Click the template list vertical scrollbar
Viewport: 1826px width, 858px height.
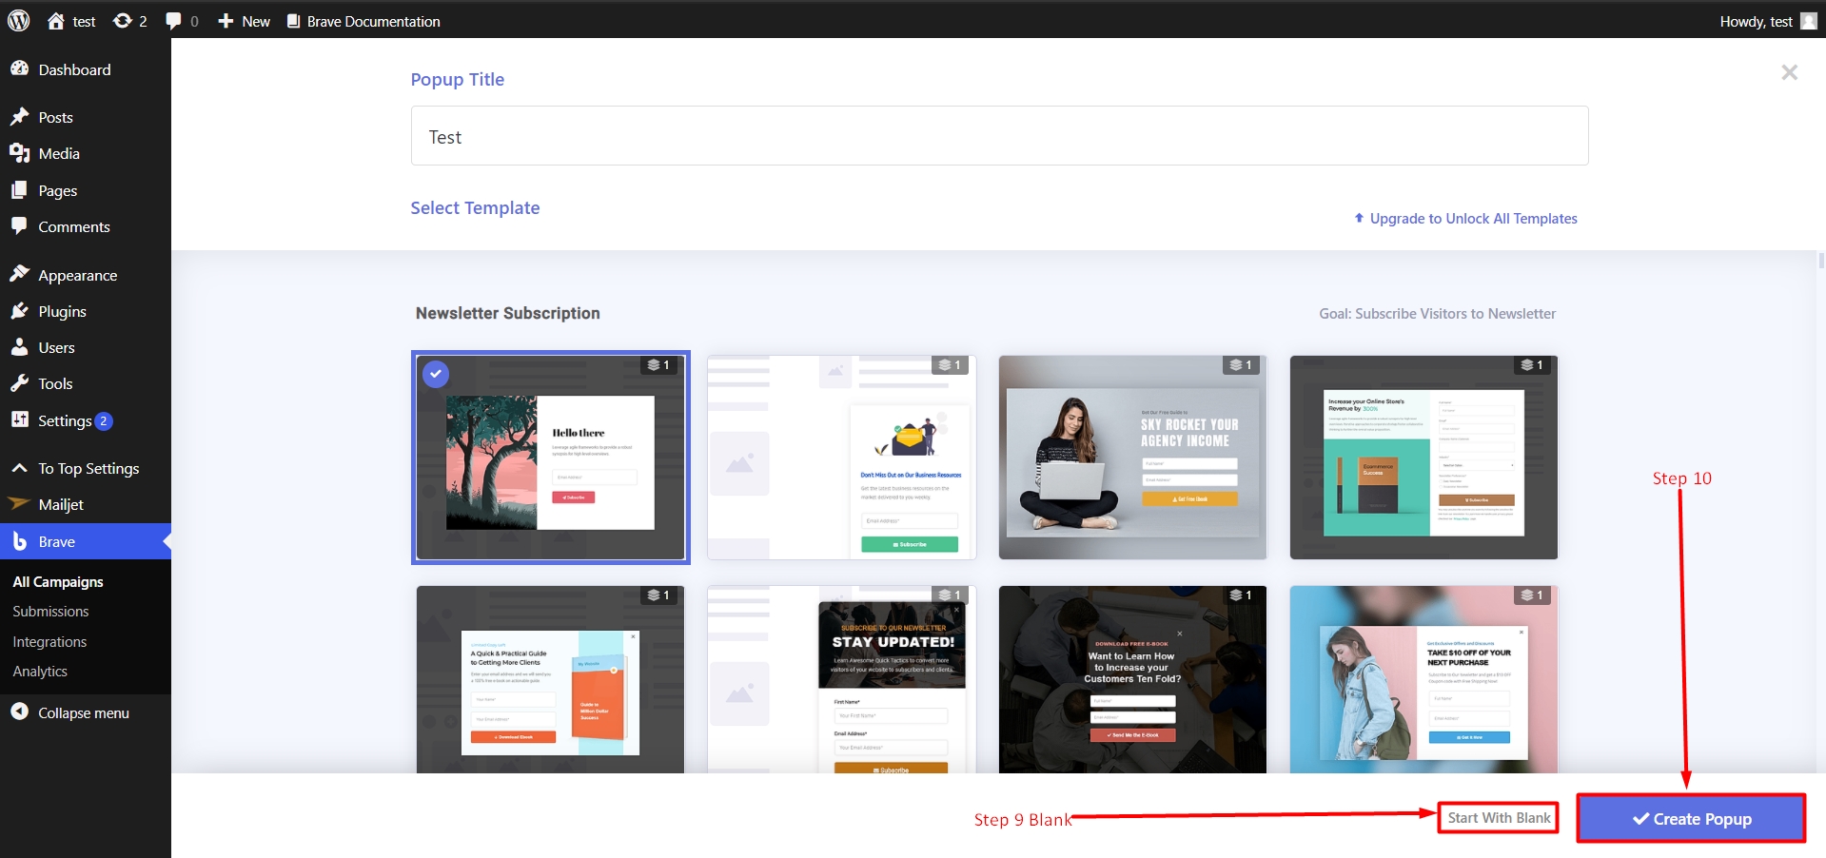[1821, 261]
